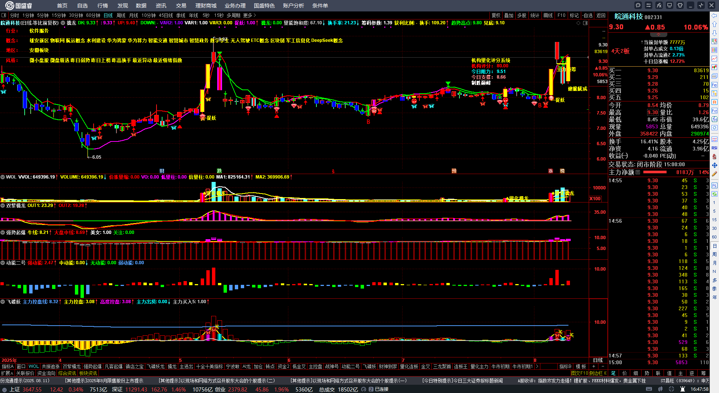This screenshot has width=719, height=393.
Task: Click the monitor display icon in title bar
Action: point(670,5)
